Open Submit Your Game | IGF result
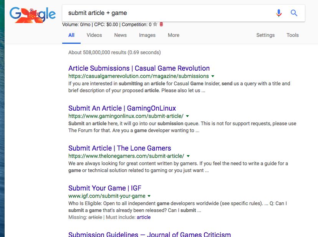The image size is (318, 237). click(x=105, y=188)
